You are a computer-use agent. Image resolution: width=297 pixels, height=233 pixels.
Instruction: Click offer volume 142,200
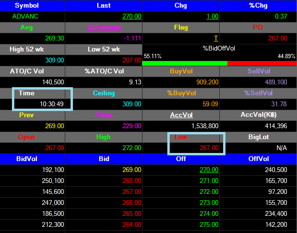(276, 225)
